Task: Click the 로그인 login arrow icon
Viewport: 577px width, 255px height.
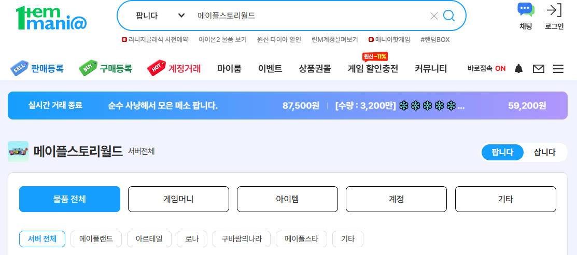Action: [x=554, y=10]
